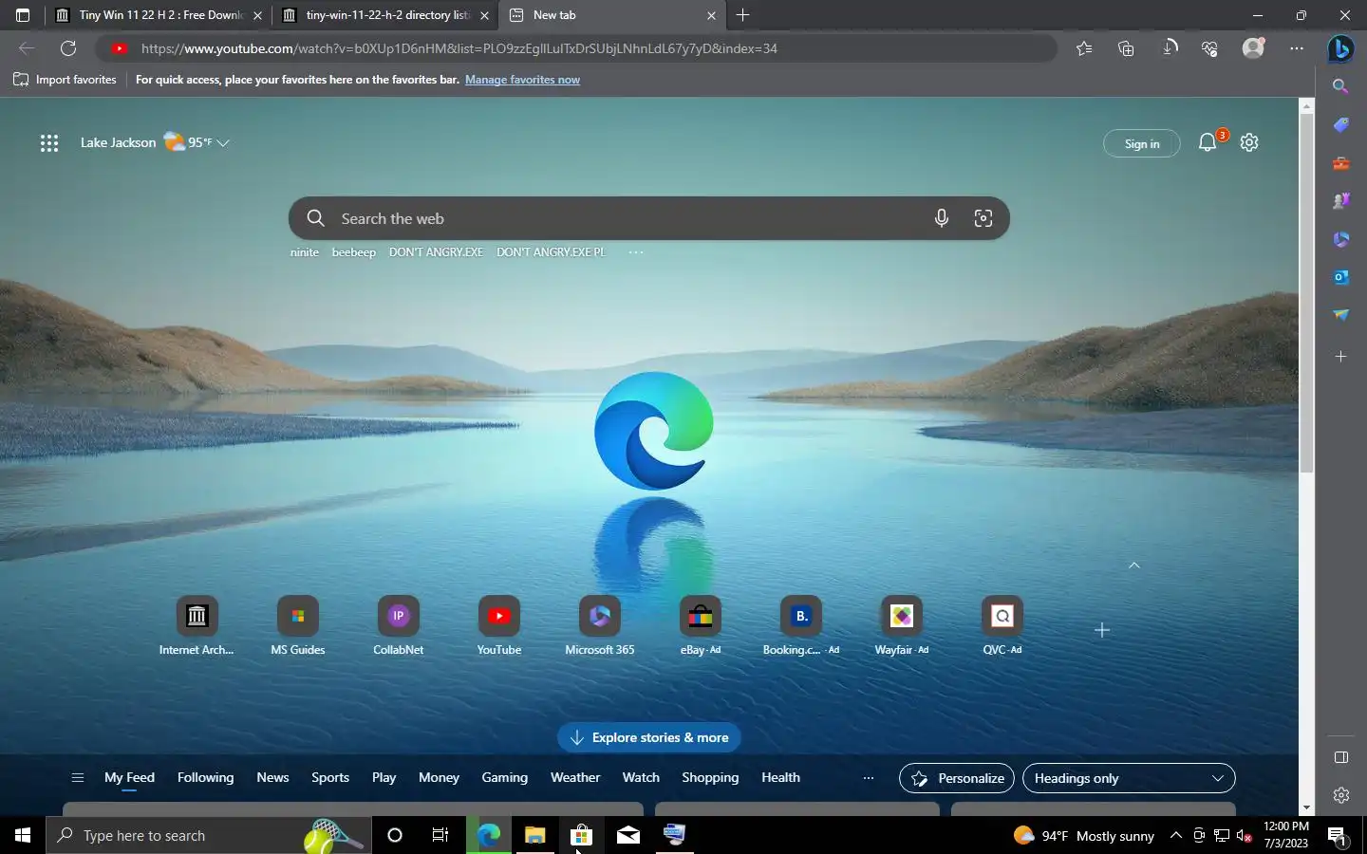This screenshot has width=1367, height=854.
Task: Open the Headings only layout dropdown
Action: pyautogui.click(x=1129, y=778)
